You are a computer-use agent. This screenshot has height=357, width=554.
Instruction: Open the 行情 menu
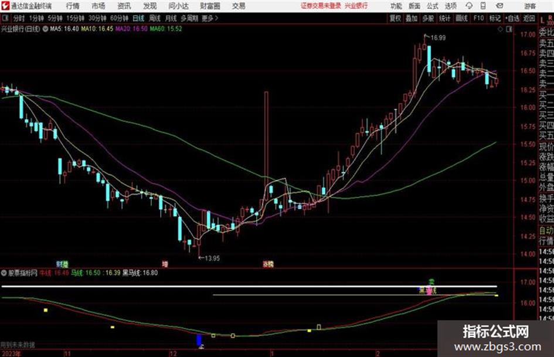73,6
